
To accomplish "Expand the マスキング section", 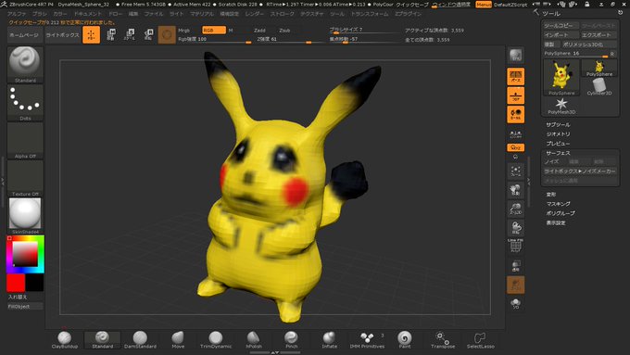I will [558, 204].
